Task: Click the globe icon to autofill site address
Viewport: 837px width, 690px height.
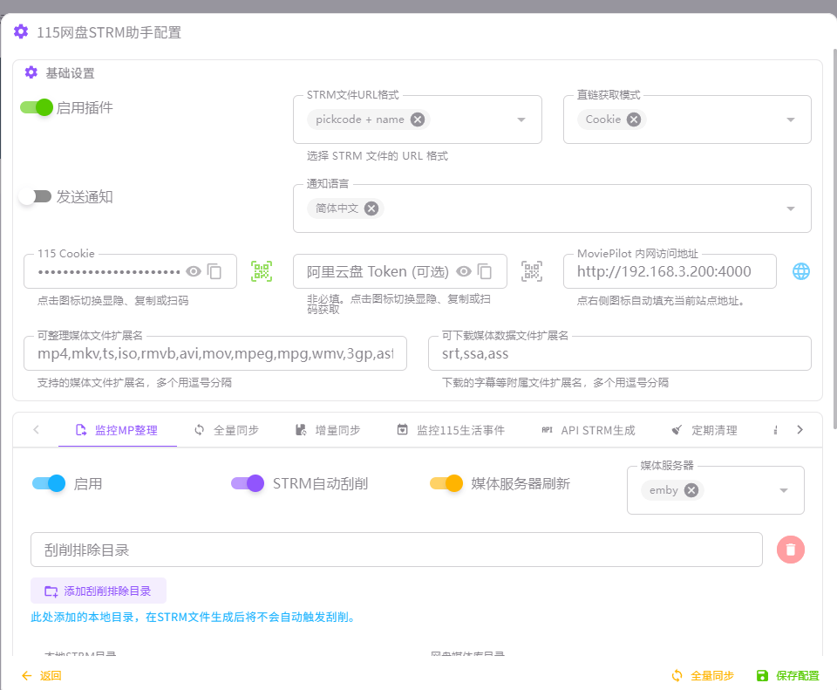Action: click(801, 271)
